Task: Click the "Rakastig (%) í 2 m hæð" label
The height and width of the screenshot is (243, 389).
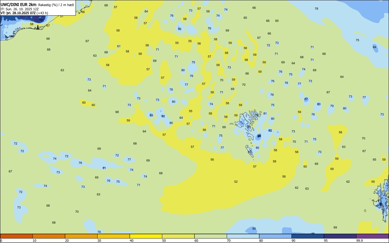Action: (x=56, y=5)
